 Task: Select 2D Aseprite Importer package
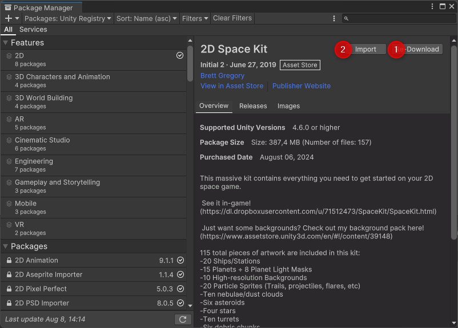click(94, 274)
